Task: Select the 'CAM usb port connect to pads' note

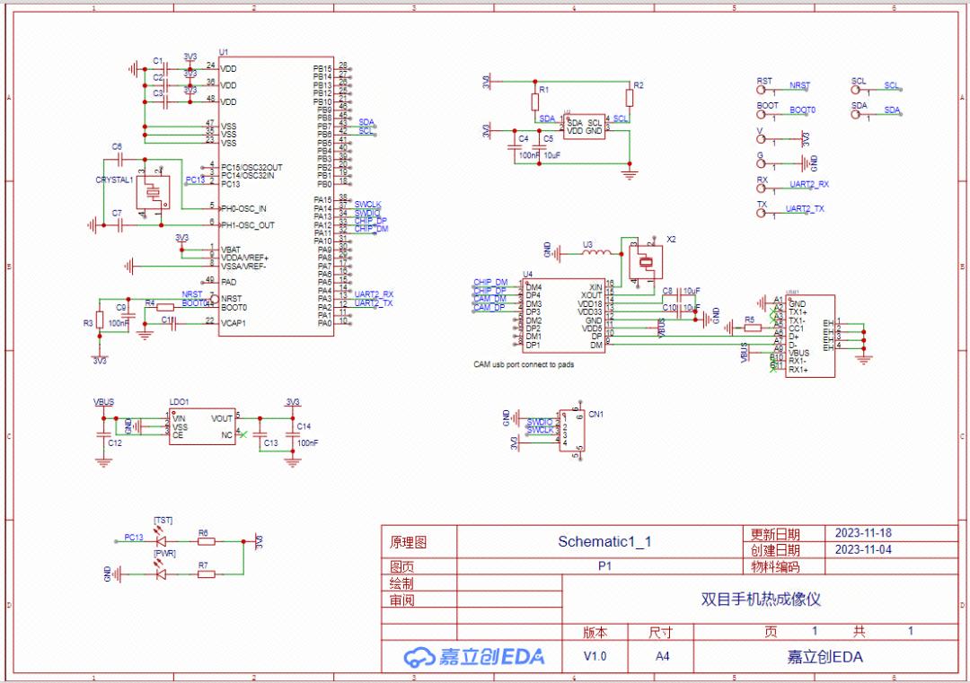Action: pyautogui.click(x=524, y=365)
